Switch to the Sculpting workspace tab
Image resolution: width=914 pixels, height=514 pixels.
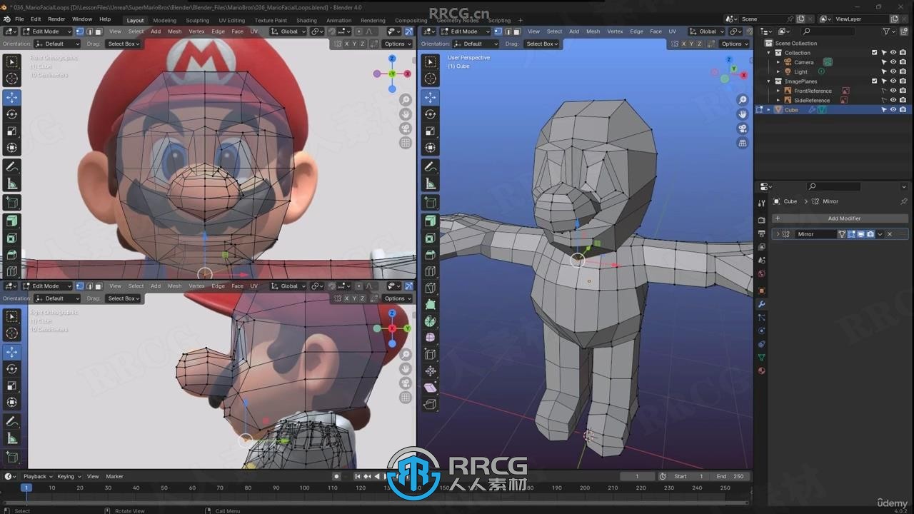[198, 20]
